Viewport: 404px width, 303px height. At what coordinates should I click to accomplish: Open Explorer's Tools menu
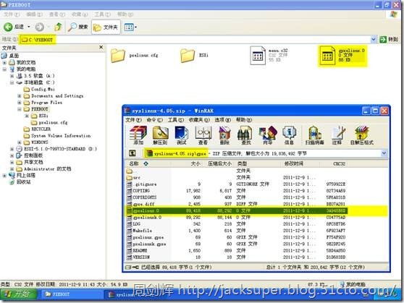click(102, 14)
